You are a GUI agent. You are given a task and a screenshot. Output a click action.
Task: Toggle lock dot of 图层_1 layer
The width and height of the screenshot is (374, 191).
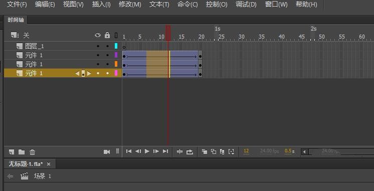[107, 46]
